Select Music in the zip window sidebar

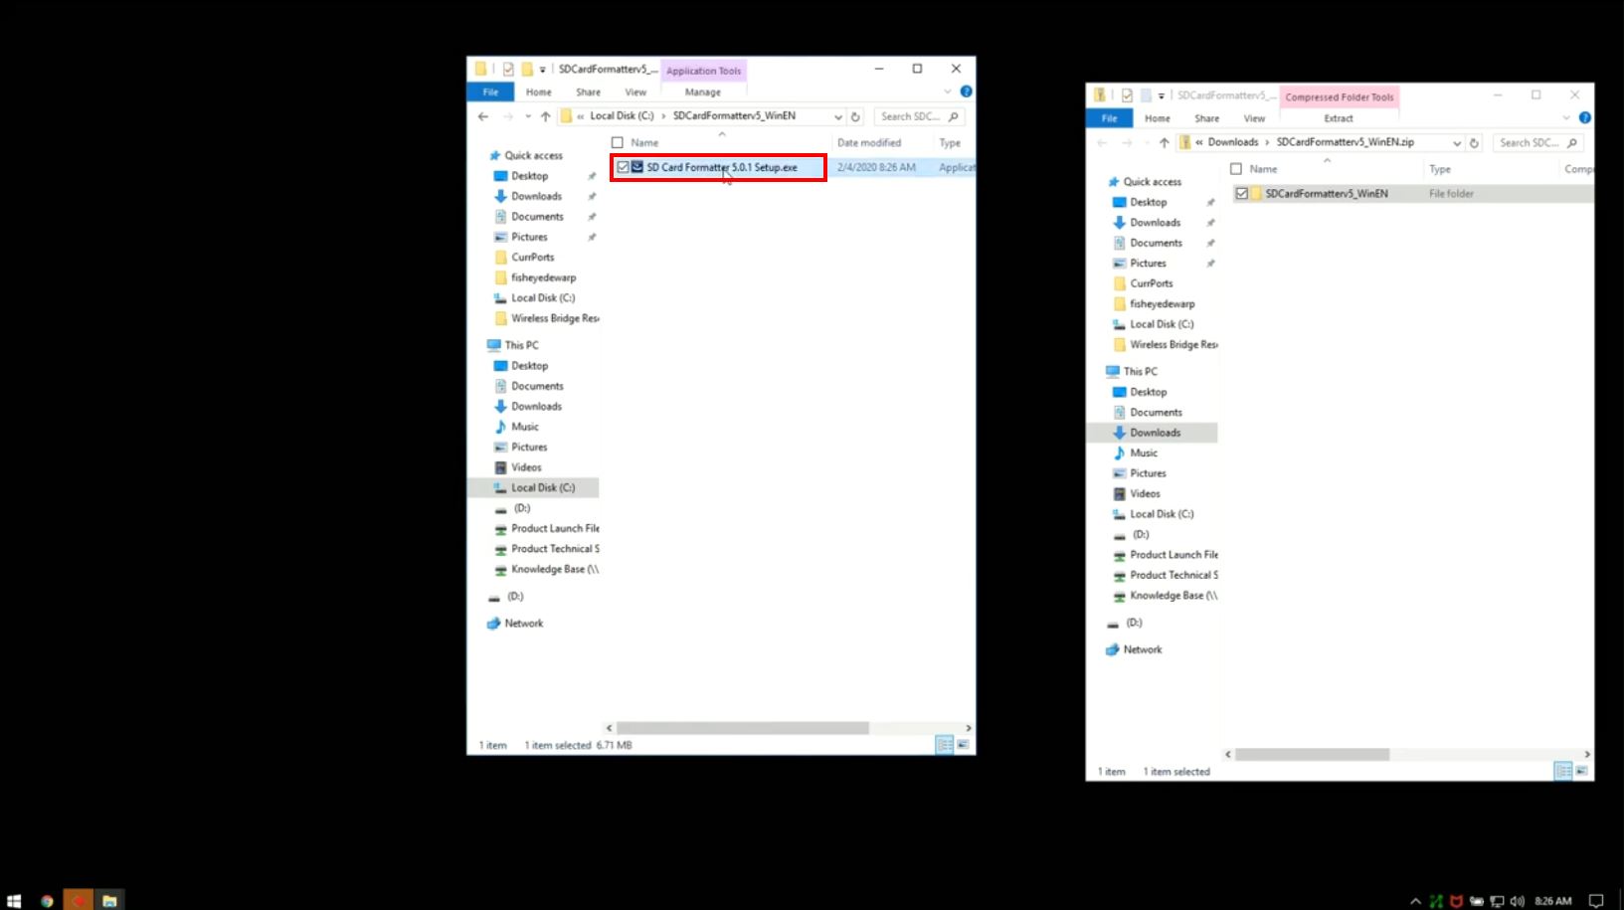1144,454
